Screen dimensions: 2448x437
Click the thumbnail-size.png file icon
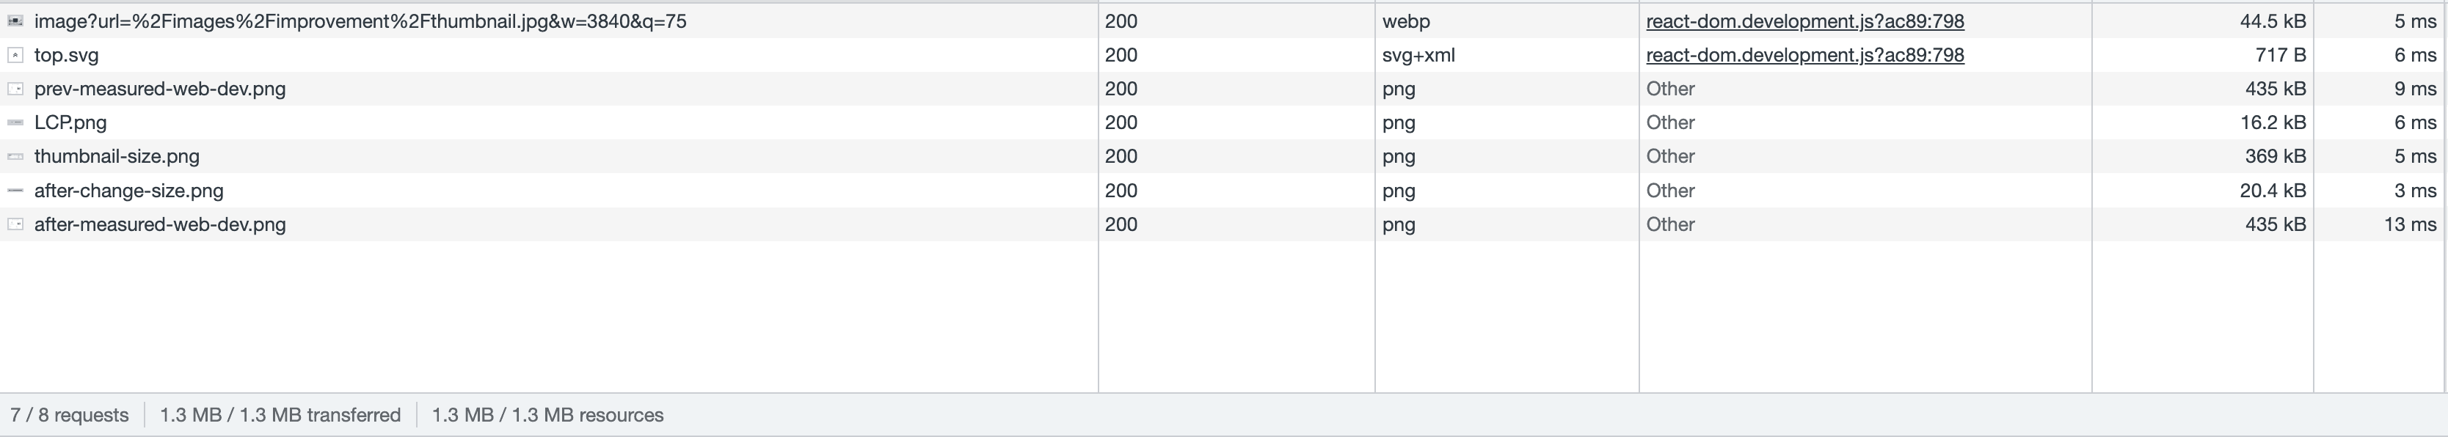(x=15, y=157)
